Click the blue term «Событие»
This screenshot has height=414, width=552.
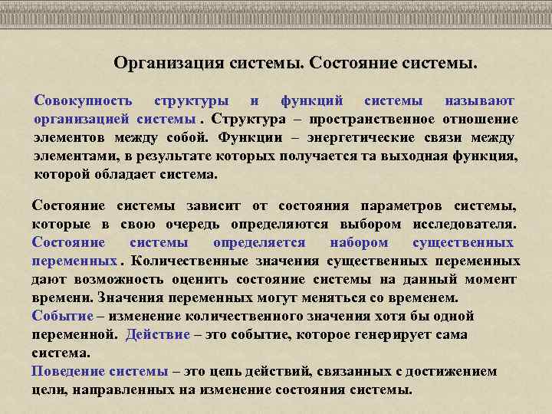(63, 316)
